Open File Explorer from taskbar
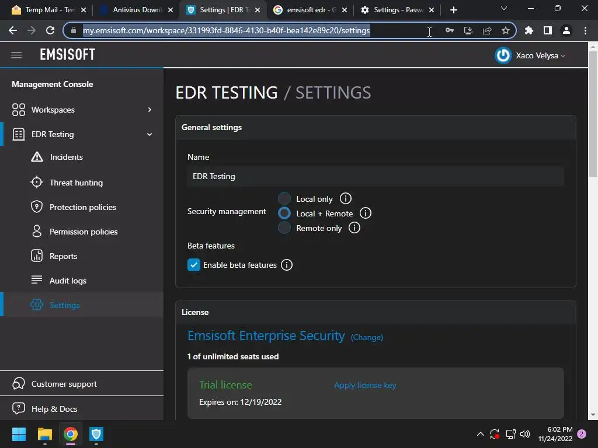Image resolution: width=598 pixels, height=448 pixels. (x=44, y=434)
